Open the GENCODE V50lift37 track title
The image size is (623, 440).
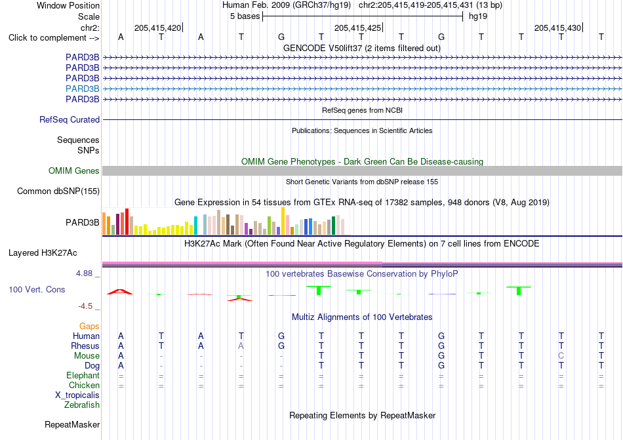pos(361,48)
